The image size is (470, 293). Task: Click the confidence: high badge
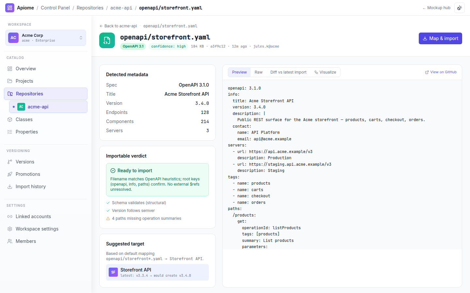[x=168, y=46]
